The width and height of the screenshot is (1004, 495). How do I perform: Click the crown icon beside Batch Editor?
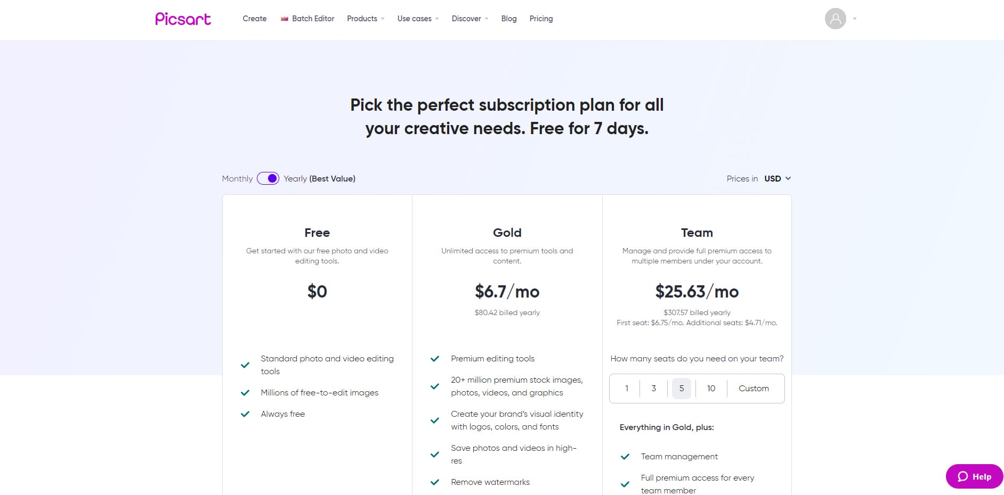coord(285,19)
